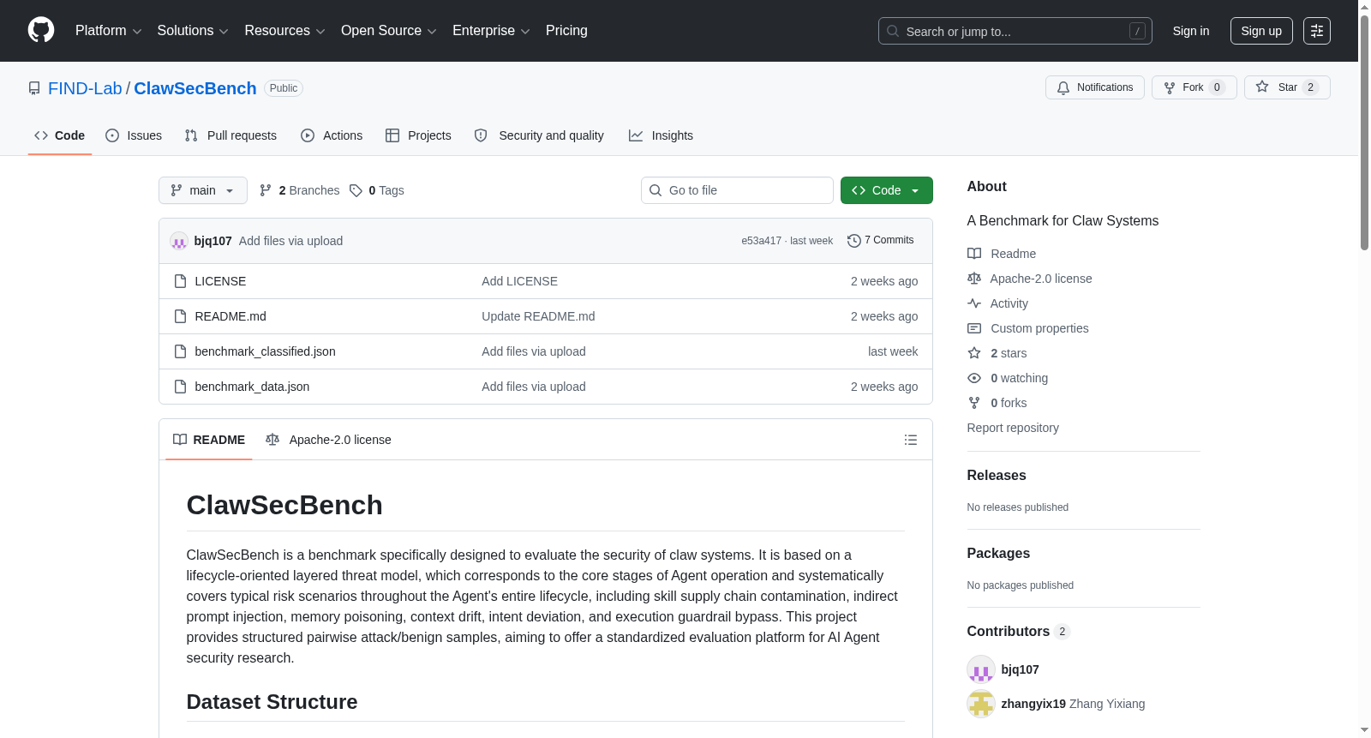Switch to the Code tab

pos(60,135)
